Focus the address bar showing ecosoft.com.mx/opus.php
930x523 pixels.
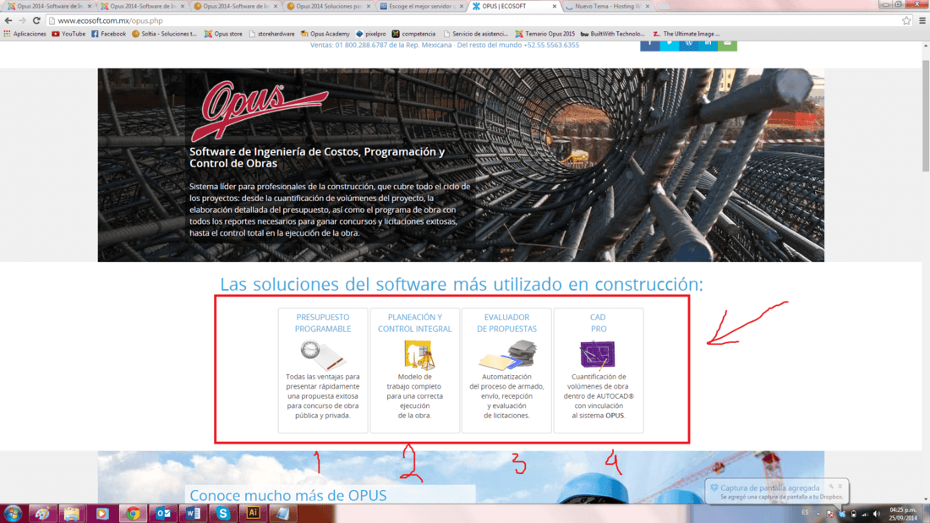tap(474, 20)
